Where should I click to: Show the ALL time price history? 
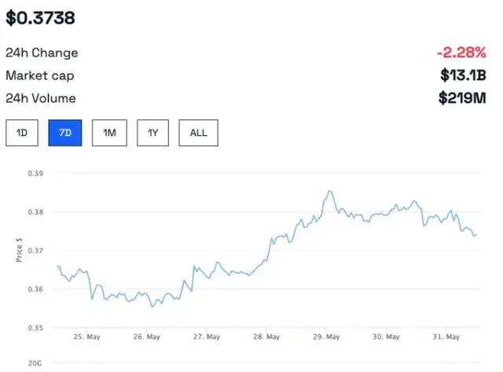pos(198,133)
